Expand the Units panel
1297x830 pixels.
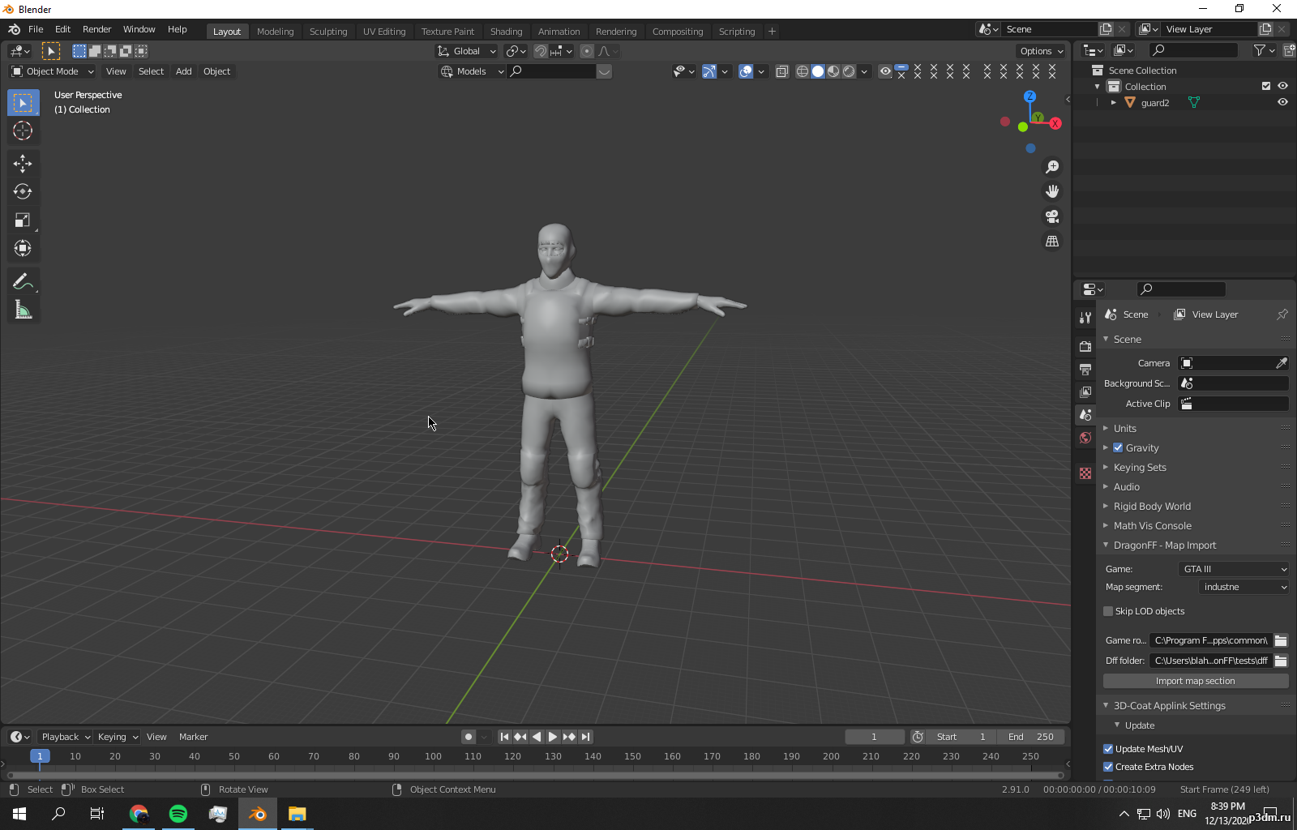[x=1125, y=428]
